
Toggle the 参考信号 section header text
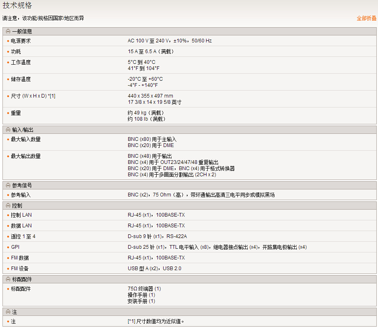[x=22, y=185]
